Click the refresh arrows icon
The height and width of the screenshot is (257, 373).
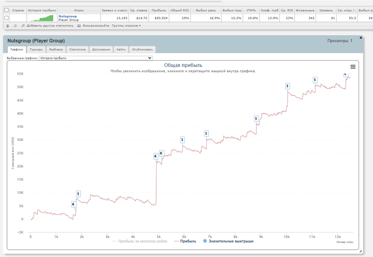16,26
